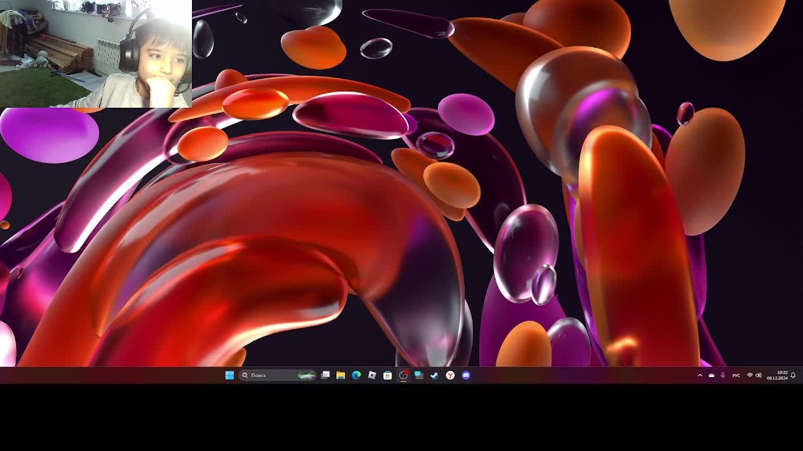Launch Microsoft Edge from the taskbar
The image size is (803, 451).
356,375
